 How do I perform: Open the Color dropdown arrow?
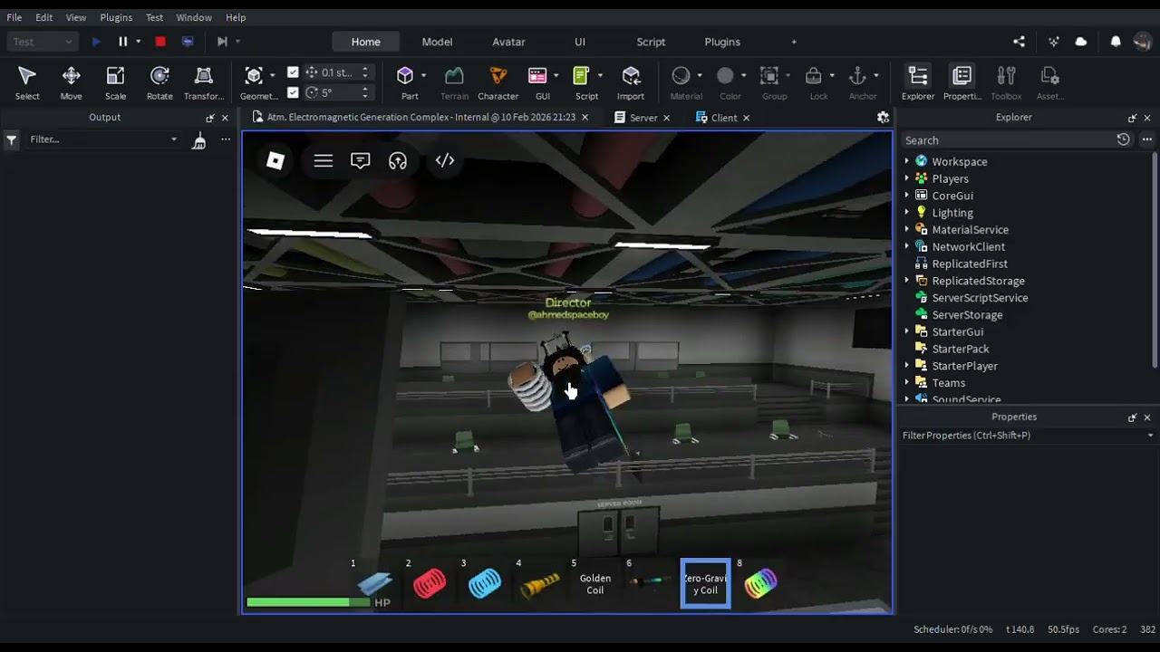click(743, 76)
